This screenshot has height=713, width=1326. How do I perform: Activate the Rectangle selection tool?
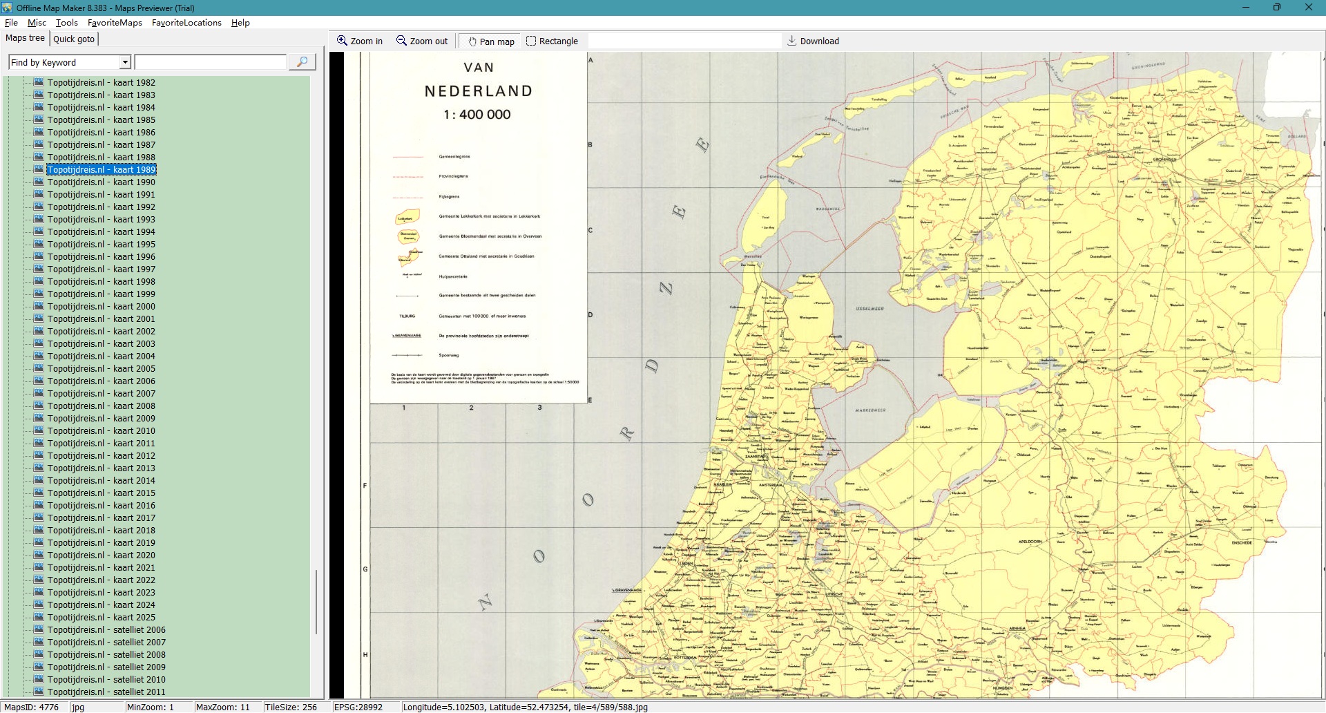(x=531, y=41)
